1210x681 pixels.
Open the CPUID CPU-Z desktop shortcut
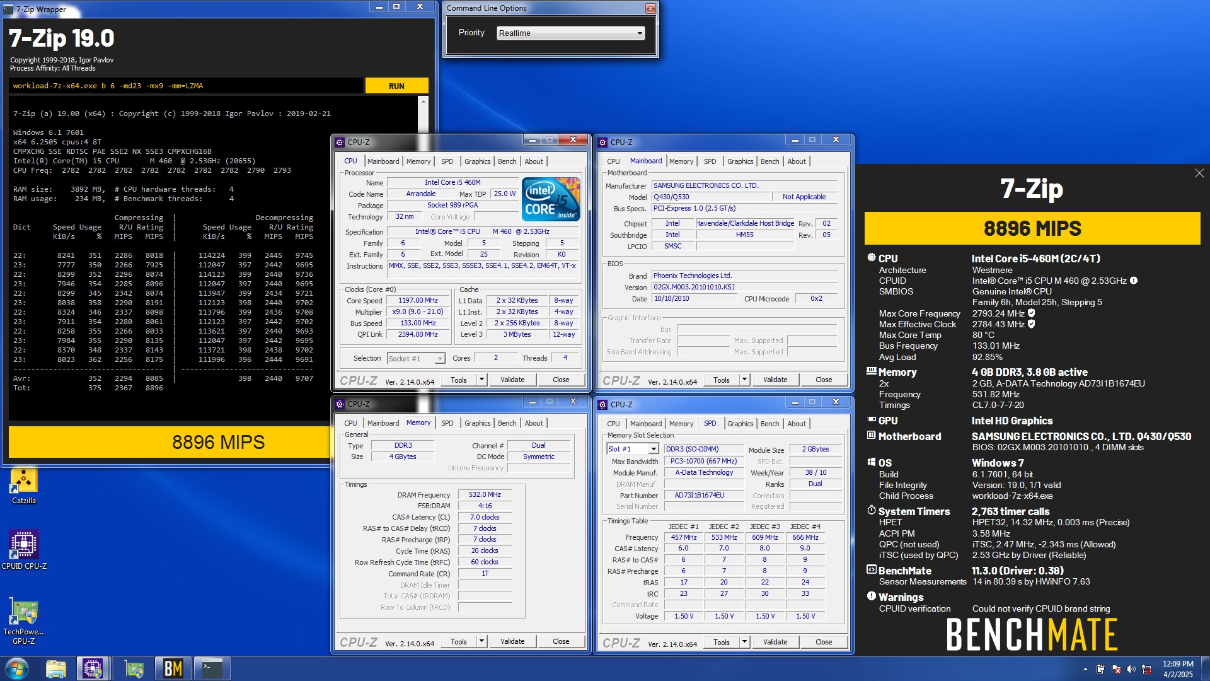pyautogui.click(x=24, y=550)
